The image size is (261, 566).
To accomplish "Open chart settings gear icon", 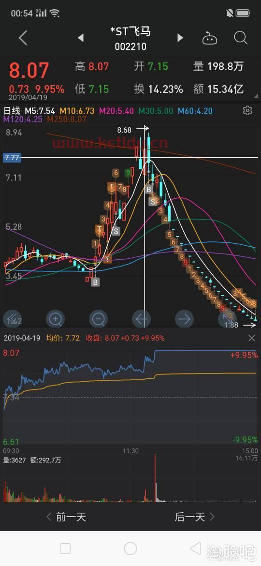I will [247, 110].
